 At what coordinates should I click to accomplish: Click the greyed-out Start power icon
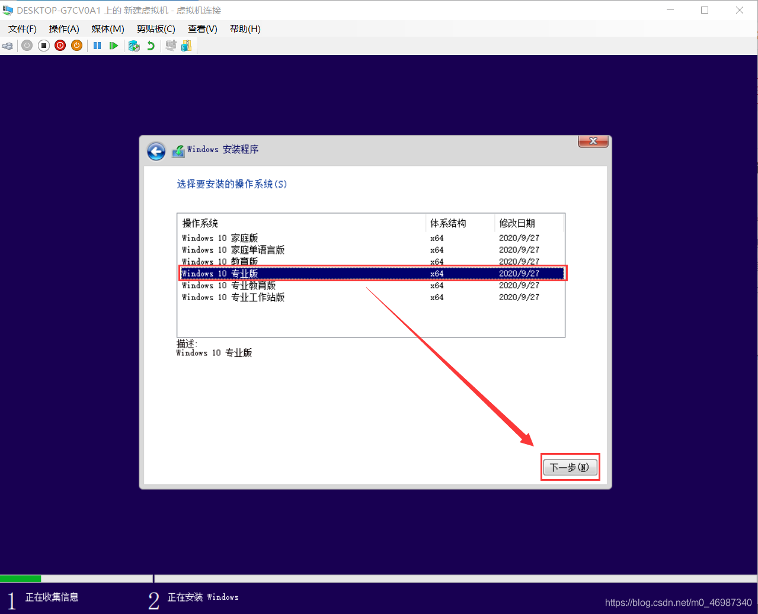tap(27, 46)
